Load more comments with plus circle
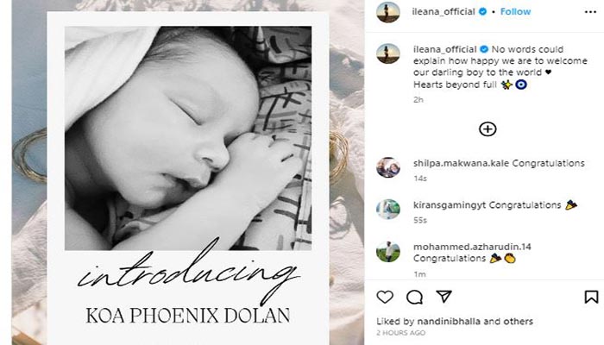Screen dimensions: 604x345 coord(488,129)
